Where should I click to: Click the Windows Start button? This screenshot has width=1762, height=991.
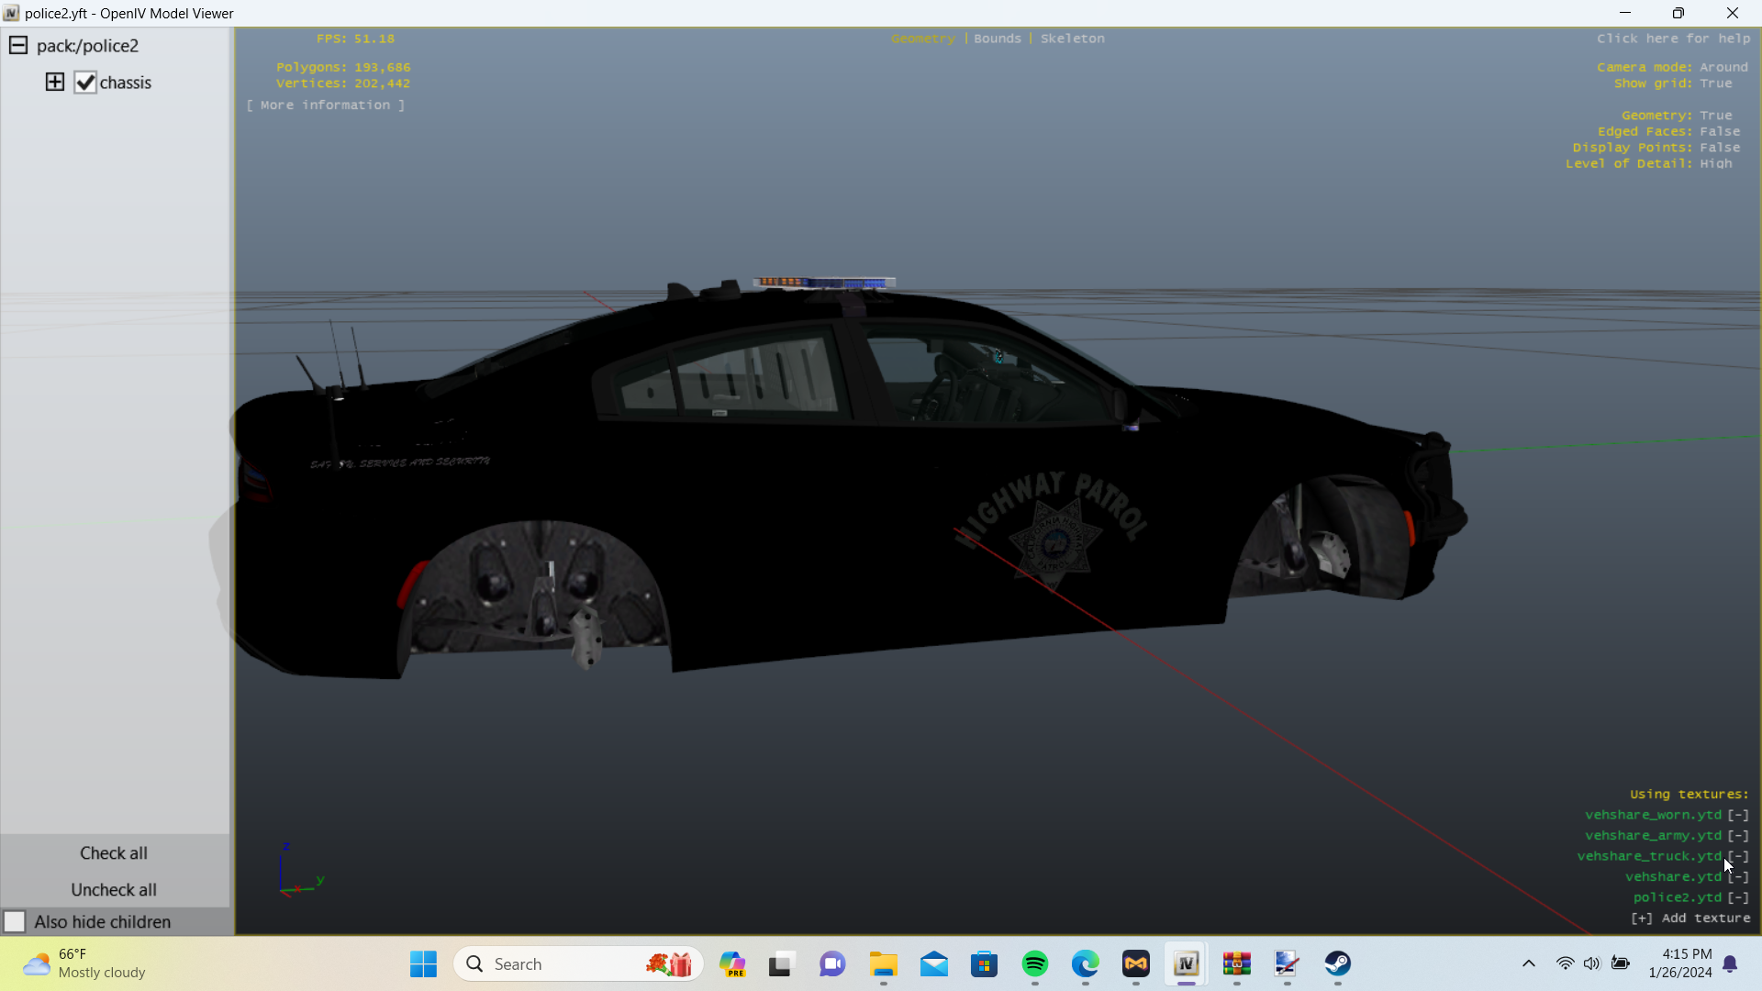pos(423,963)
